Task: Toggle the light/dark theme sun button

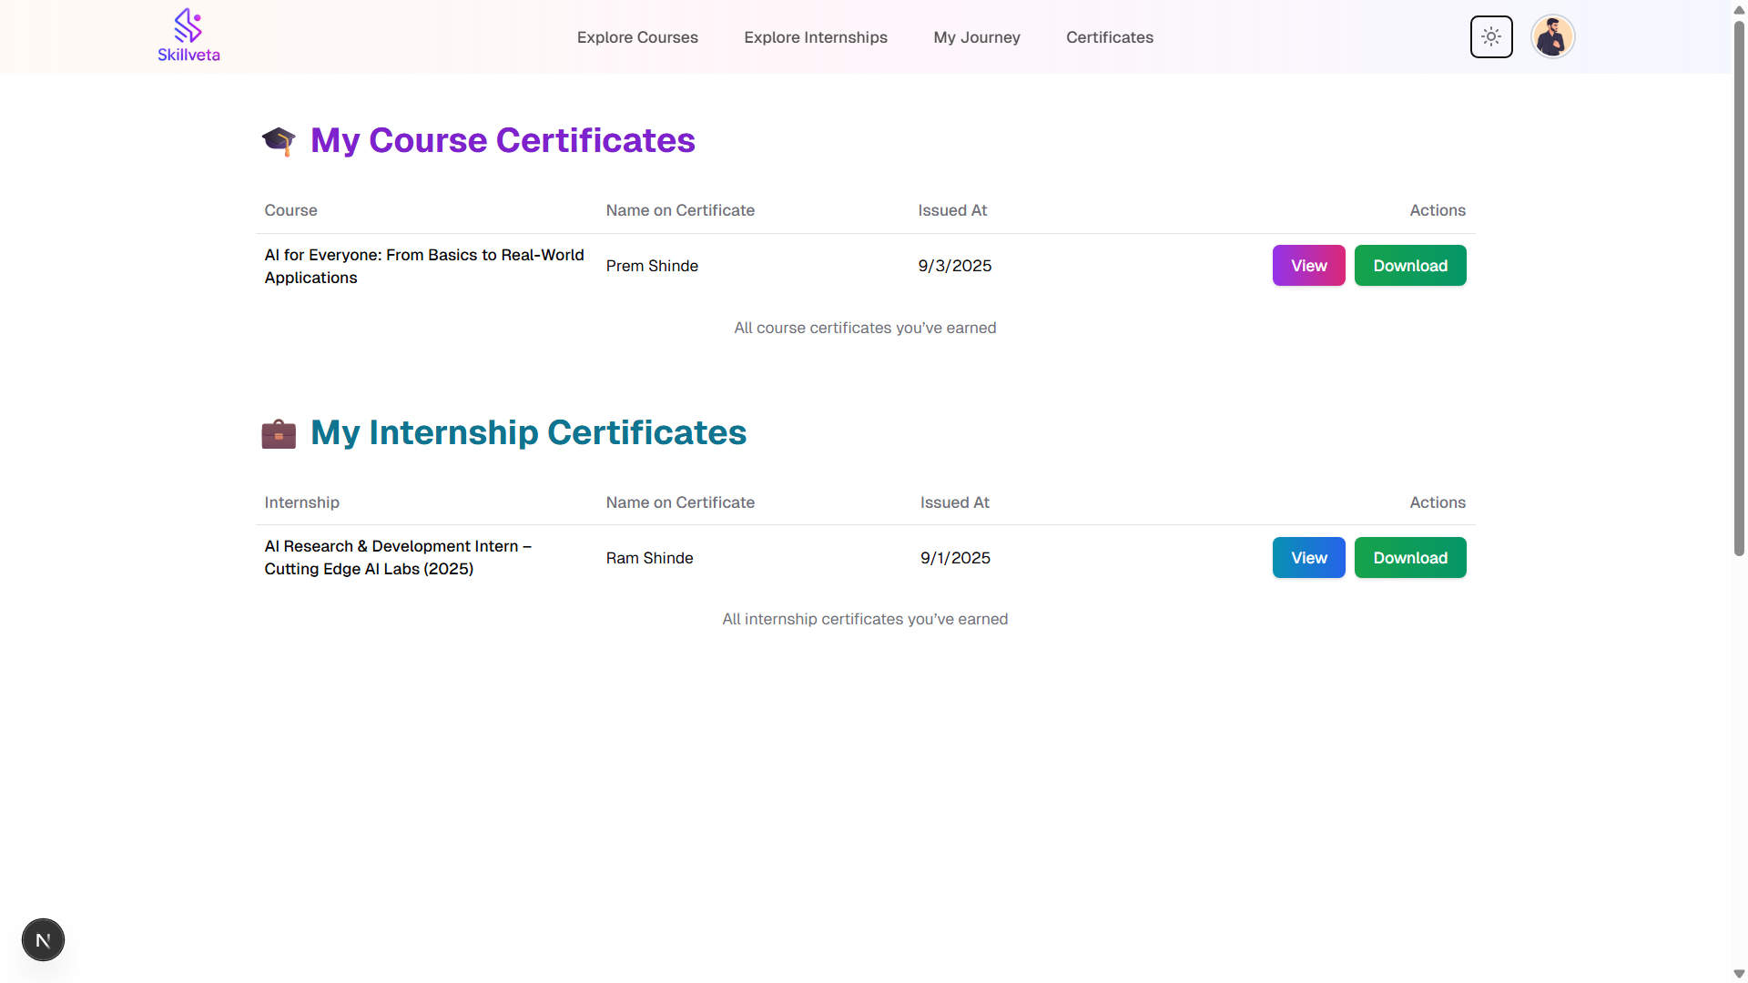Action: pos(1491,37)
